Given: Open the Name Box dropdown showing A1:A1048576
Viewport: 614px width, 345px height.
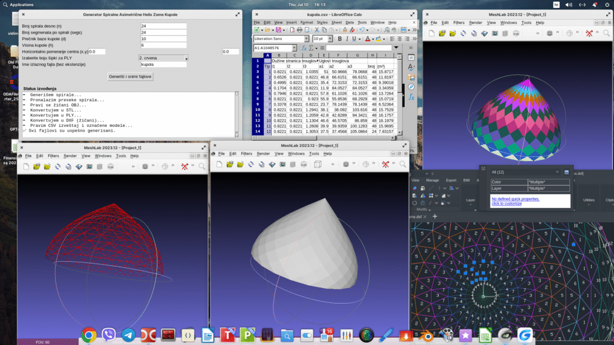Looking at the screenshot, I should [x=294, y=48].
